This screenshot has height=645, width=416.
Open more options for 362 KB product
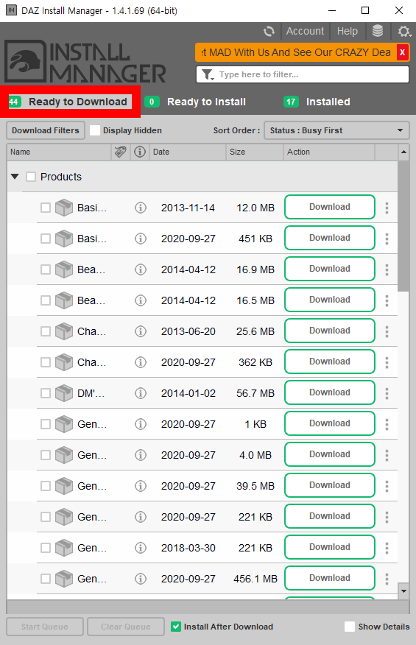tap(387, 362)
